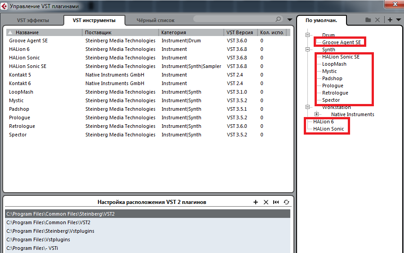Viewport: 404px width, 253px height.
Task: Click Steinberg Media Technologies vendor in Mystic row
Action: pos(120,100)
